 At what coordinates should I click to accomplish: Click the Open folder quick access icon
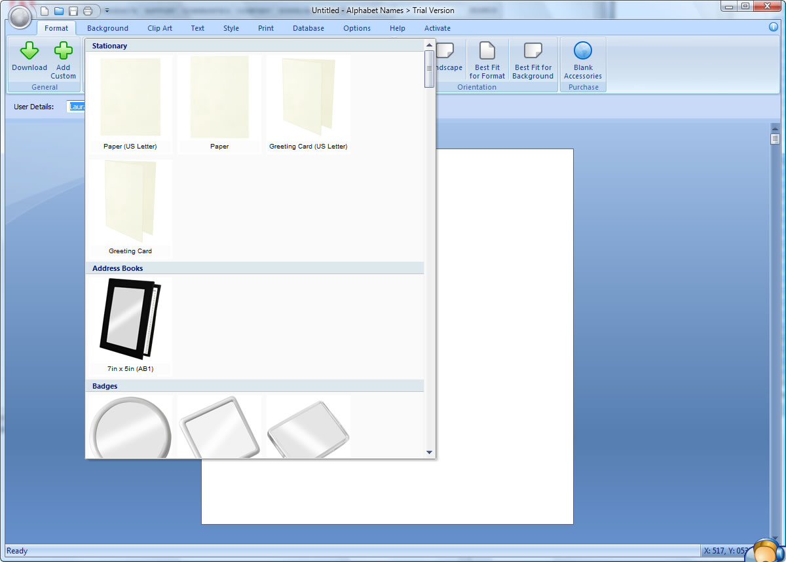pyautogui.click(x=59, y=10)
